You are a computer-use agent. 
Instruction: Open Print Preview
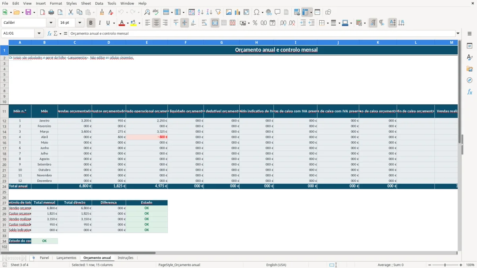pos(60,12)
